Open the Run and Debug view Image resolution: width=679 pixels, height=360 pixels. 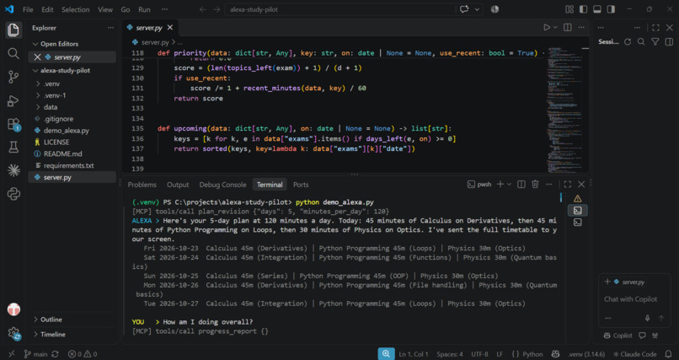point(13,100)
